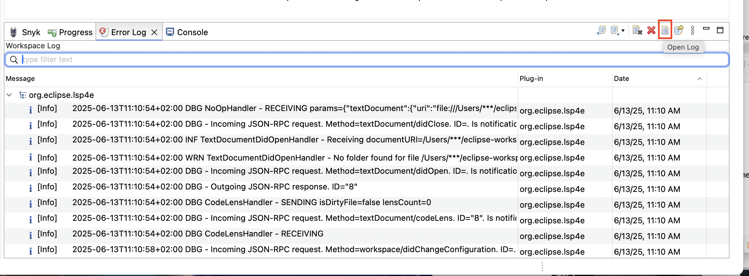Select the CodeLensHandler SENDING isDirtyFile log entry
The image size is (749, 276).
251,203
